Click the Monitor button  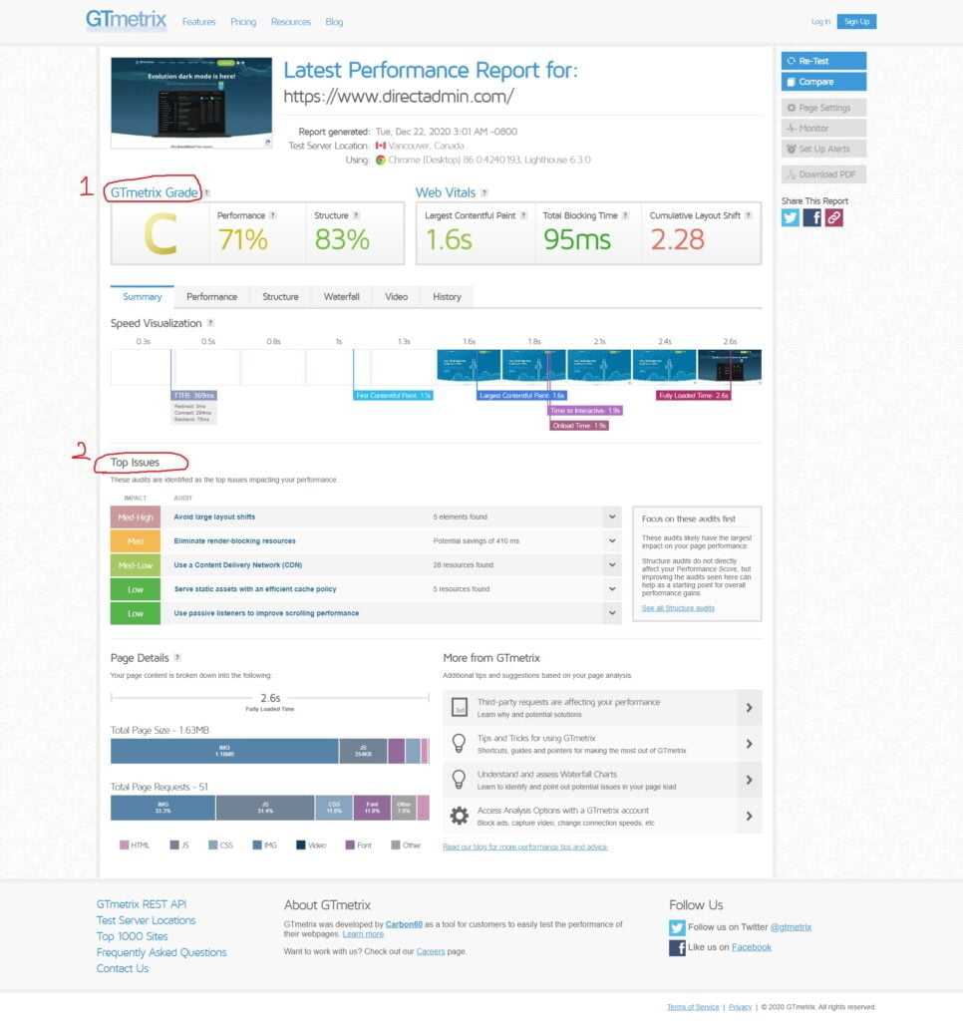tap(823, 129)
